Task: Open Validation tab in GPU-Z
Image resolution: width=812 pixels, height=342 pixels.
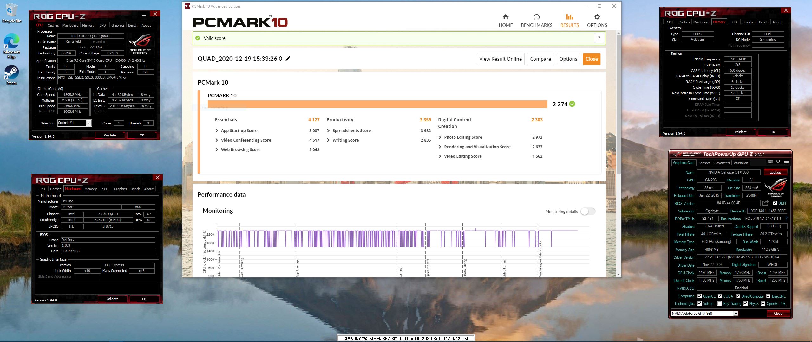Action: (741, 163)
